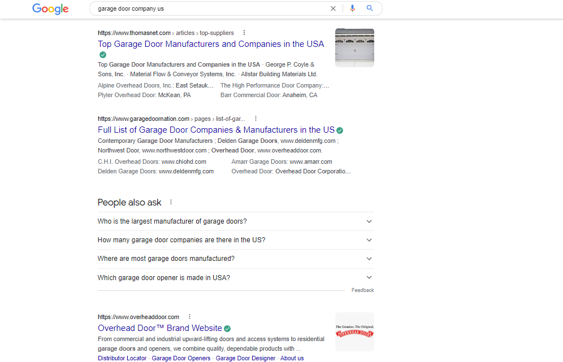Click the https://www.overheaddoor.com URL text
Screen dimensions: 563x362
(x=138, y=317)
